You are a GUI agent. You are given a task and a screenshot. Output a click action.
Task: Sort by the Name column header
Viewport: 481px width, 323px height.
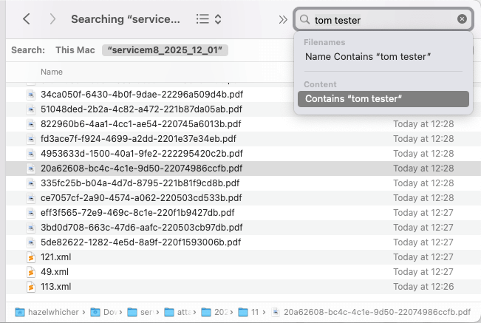[x=52, y=72]
